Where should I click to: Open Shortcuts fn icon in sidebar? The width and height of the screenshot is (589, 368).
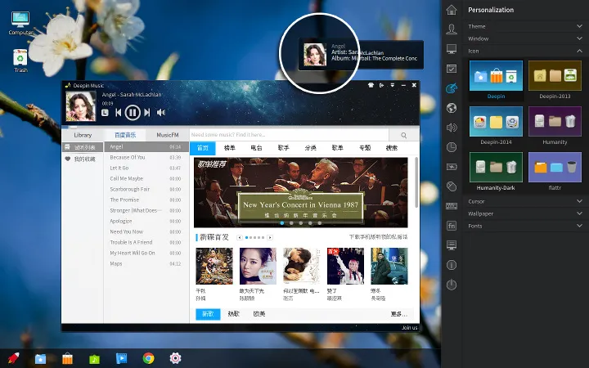452,226
